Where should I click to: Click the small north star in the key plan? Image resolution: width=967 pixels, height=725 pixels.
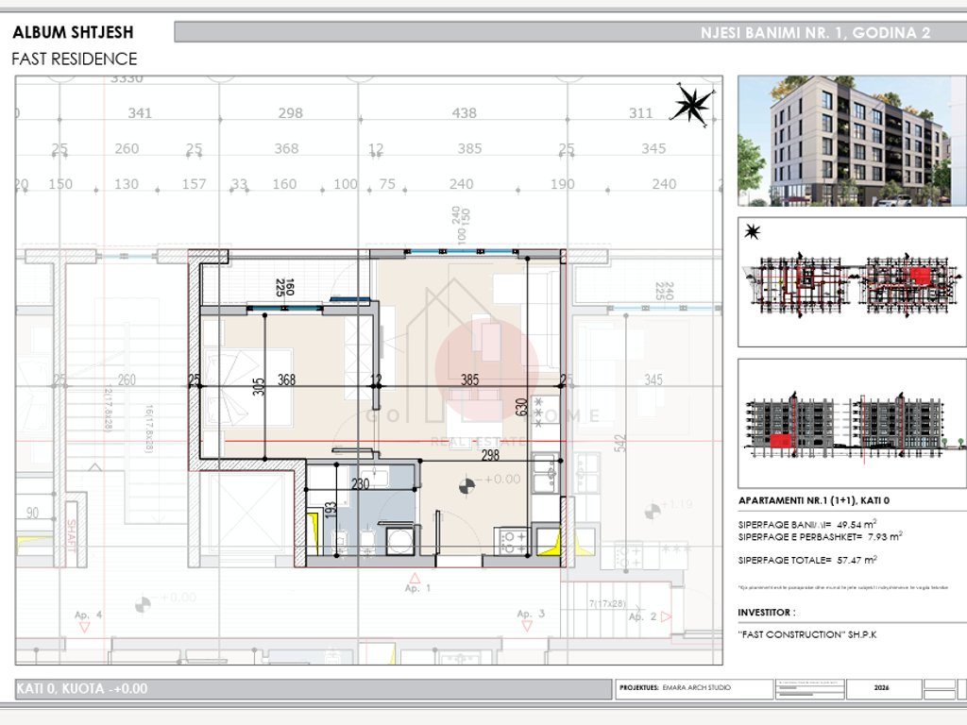[753, 232]
